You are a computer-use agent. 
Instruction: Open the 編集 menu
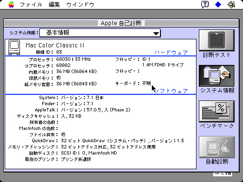54,4
